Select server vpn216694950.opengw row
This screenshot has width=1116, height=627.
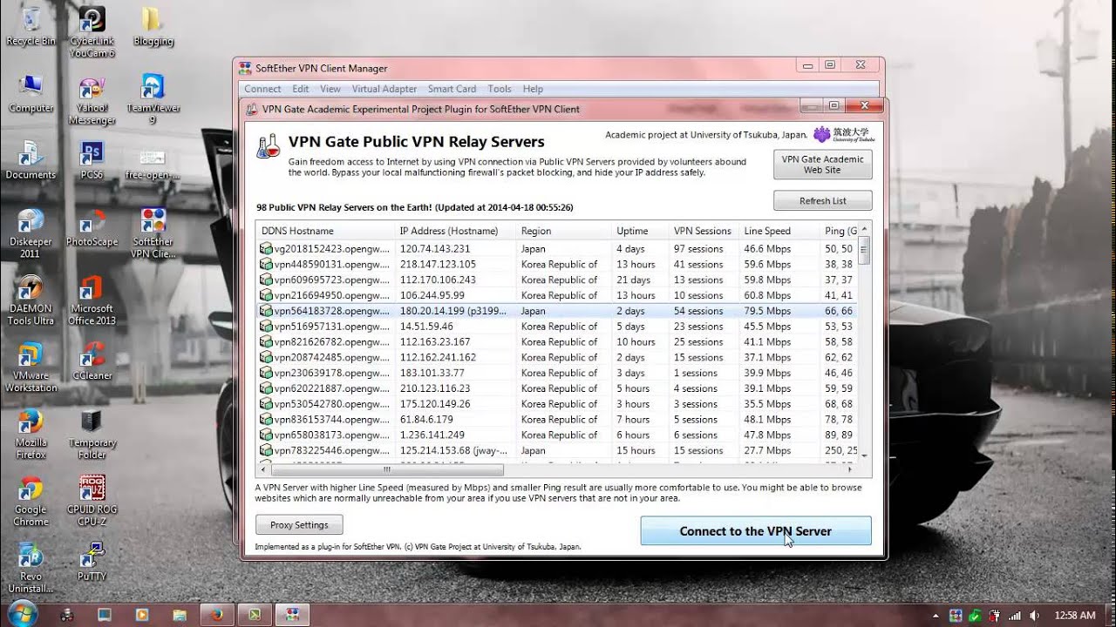tap(556, 295)
